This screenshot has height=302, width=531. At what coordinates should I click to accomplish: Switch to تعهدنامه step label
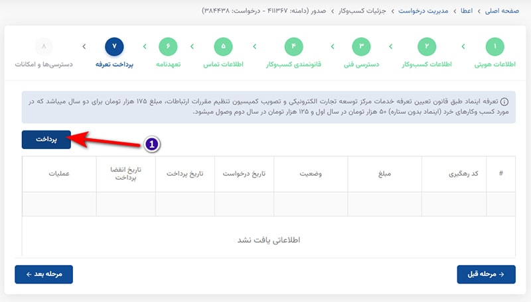(168, 64)
